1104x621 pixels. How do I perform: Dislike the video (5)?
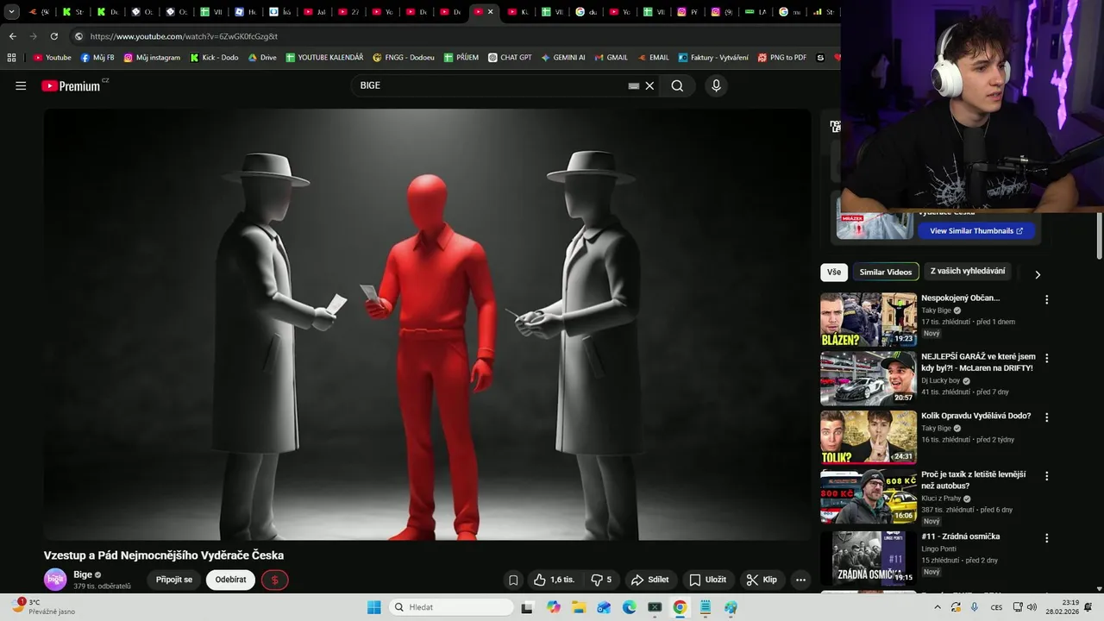[601, 580]
